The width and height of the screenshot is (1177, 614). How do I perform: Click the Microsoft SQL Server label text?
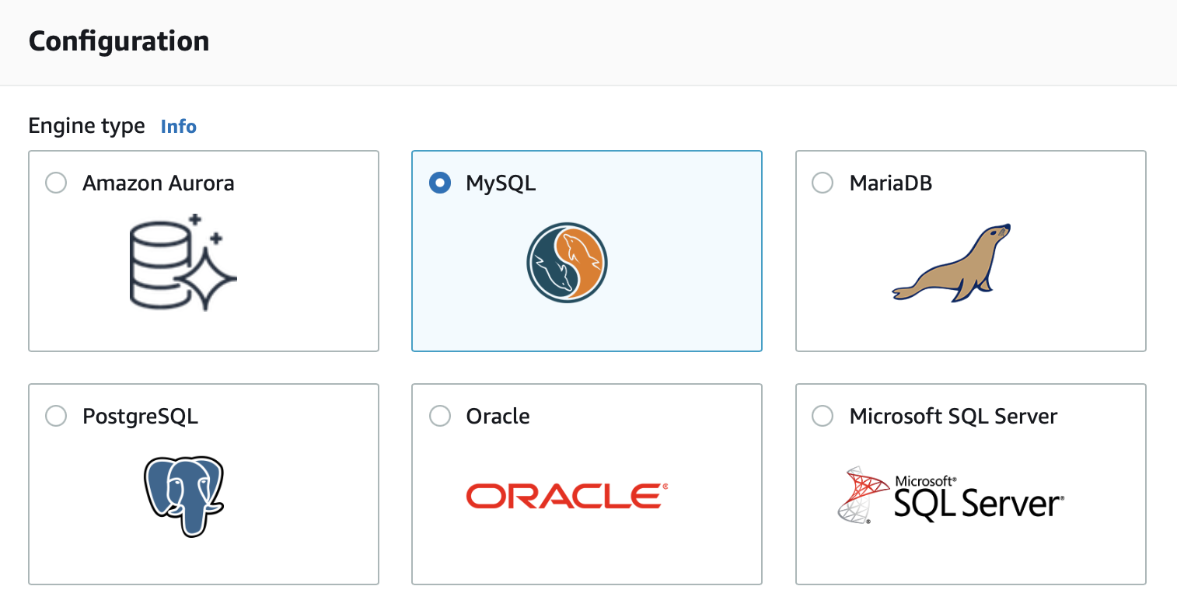coord(954,416)
